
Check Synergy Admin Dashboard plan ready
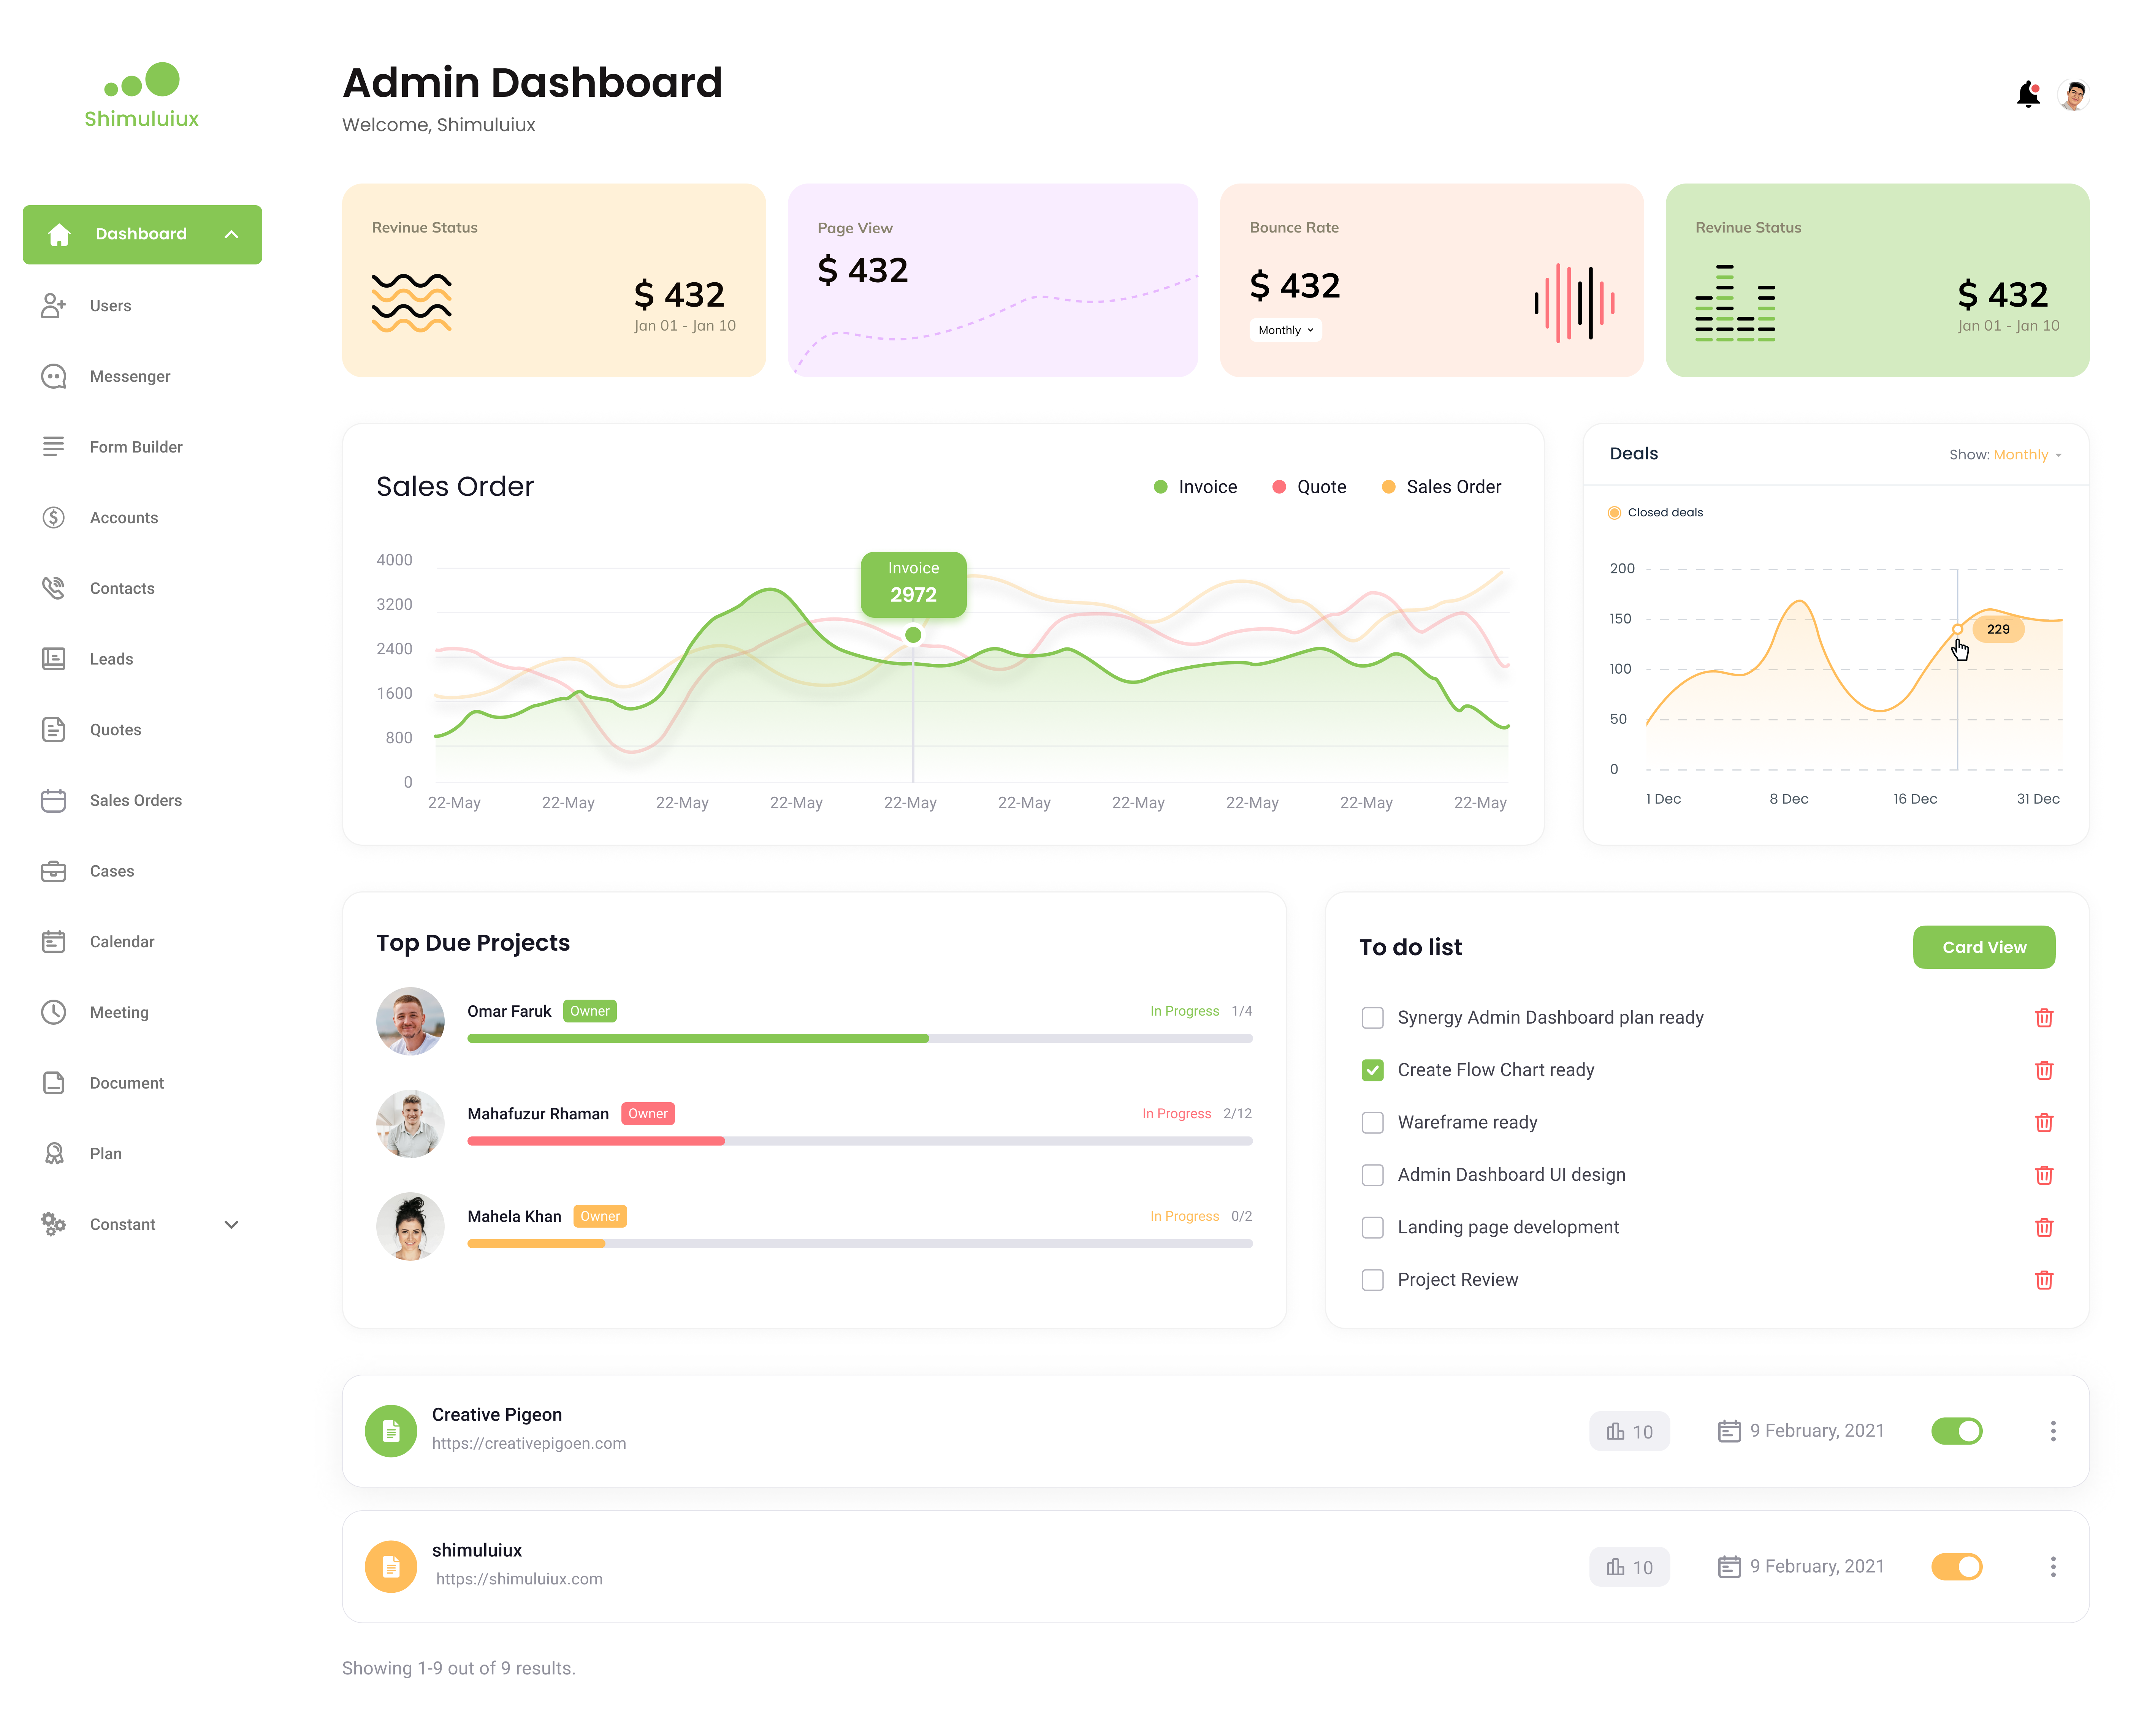(1373, 1018)
